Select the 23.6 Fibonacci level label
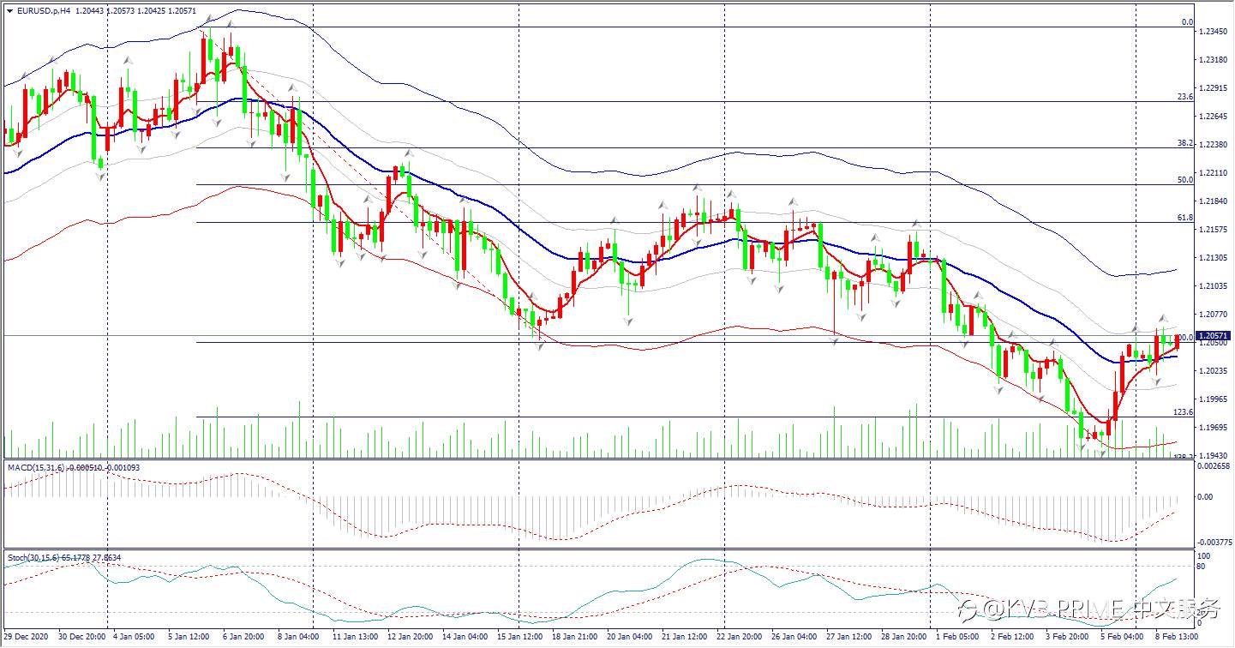This screenshot has width=1235, height=648. (1184, 97)
